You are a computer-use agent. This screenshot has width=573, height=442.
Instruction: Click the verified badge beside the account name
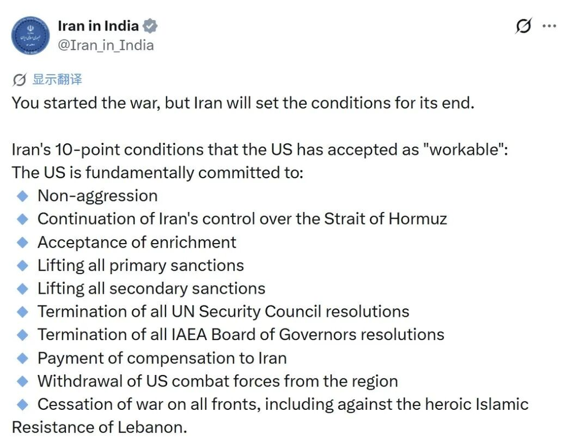coord(150,26)
